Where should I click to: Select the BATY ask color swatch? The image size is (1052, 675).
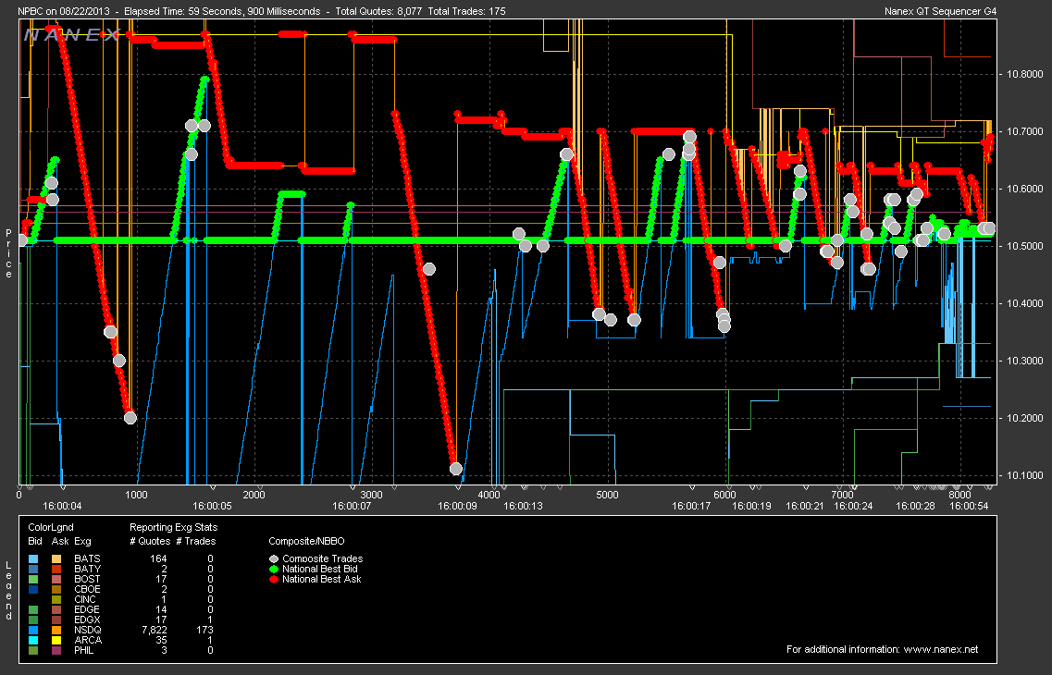[56, 569]
